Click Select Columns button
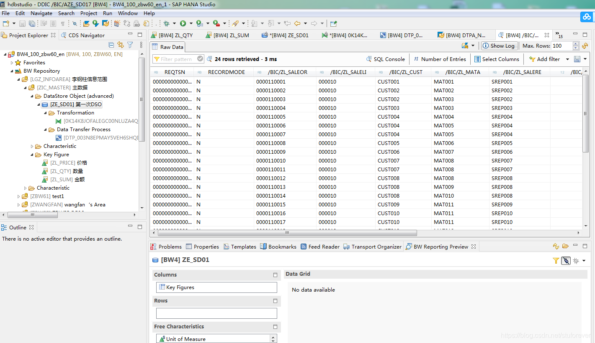595x343 pixels. (x=497, y=59)
